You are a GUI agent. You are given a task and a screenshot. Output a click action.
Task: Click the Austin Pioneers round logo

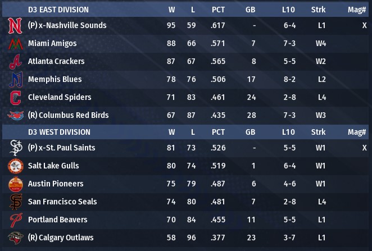tap(16, 184)
